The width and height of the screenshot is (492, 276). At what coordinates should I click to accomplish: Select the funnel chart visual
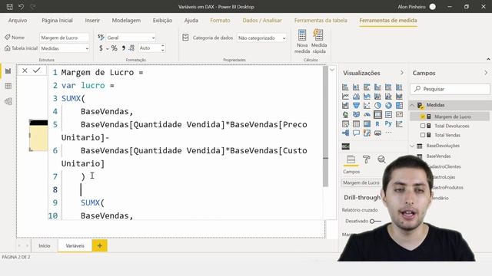pyautogui.click(x=356, y=106)
